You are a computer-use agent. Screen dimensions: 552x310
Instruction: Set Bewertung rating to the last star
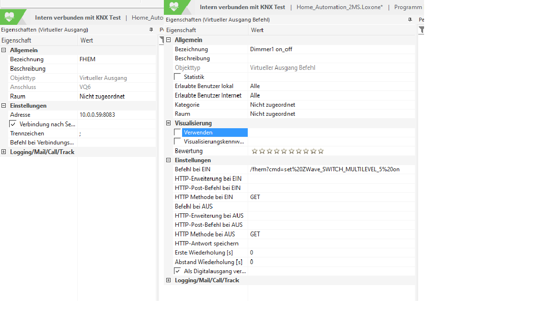pos(321,151)
